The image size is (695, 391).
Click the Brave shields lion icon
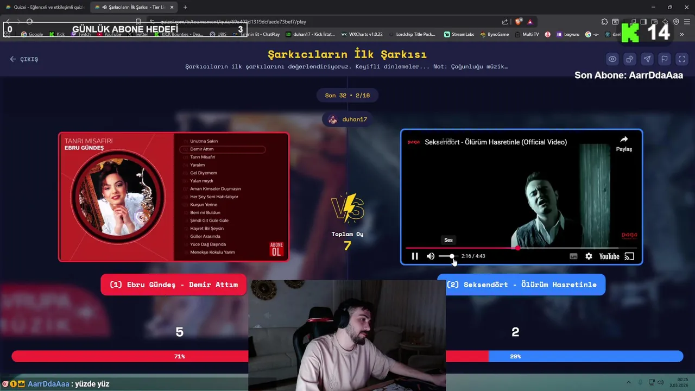pyautogui.click(x=518, y=22)
